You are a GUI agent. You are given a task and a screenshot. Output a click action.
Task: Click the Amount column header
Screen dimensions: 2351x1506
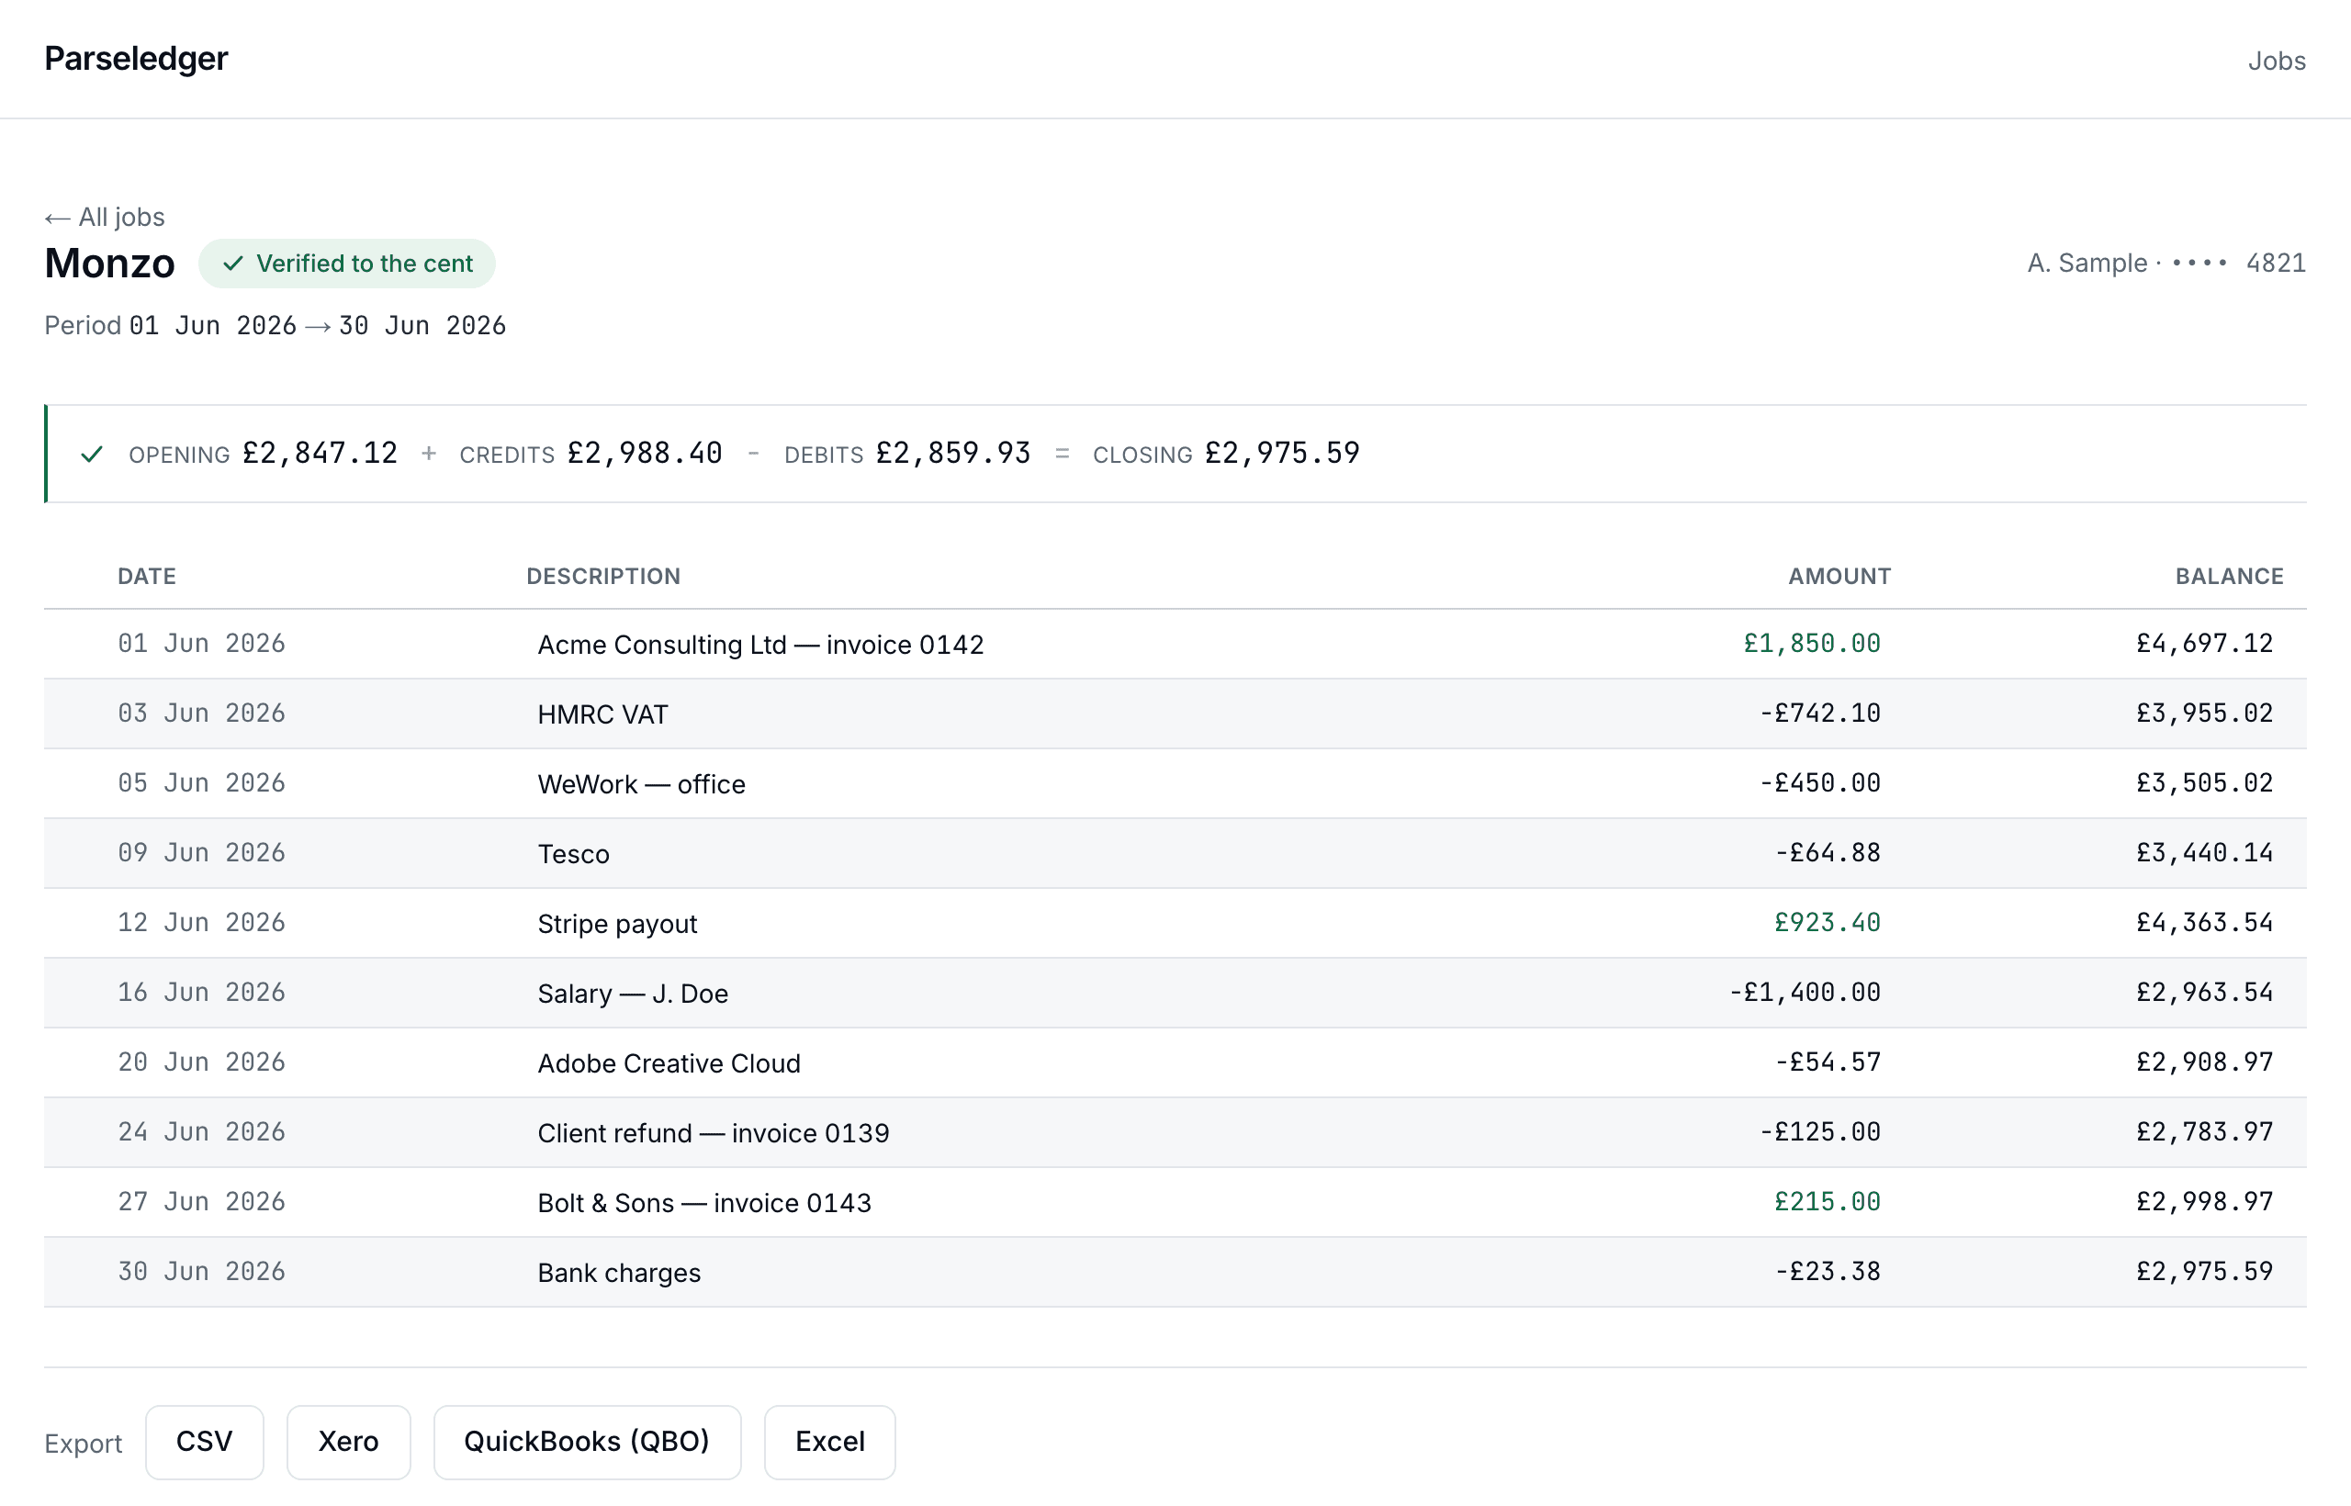click(x=1839, y=576)
